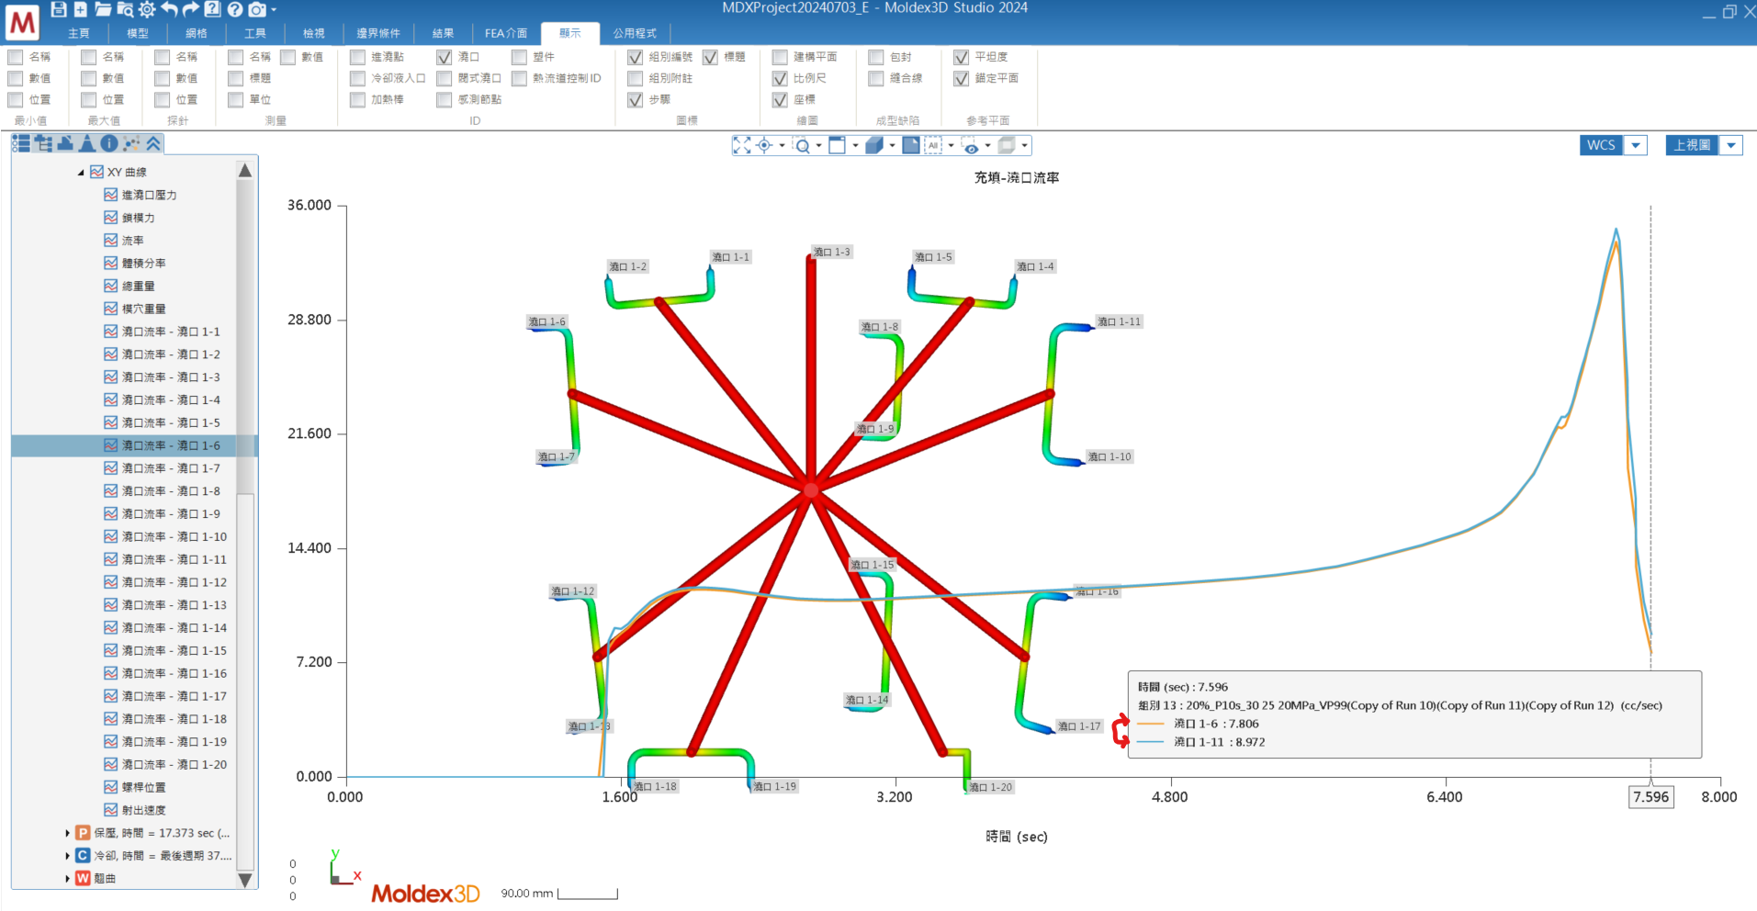Screen dimensions: 1757x911
Task: Click the scattered nodes icon above tree
Action: point(131,143)
